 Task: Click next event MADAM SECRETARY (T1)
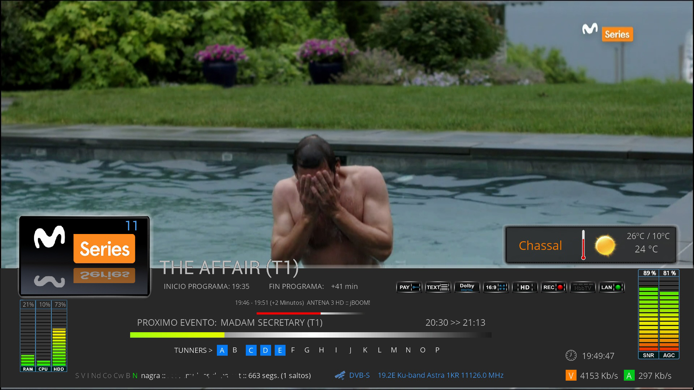(x=271, y=322)
